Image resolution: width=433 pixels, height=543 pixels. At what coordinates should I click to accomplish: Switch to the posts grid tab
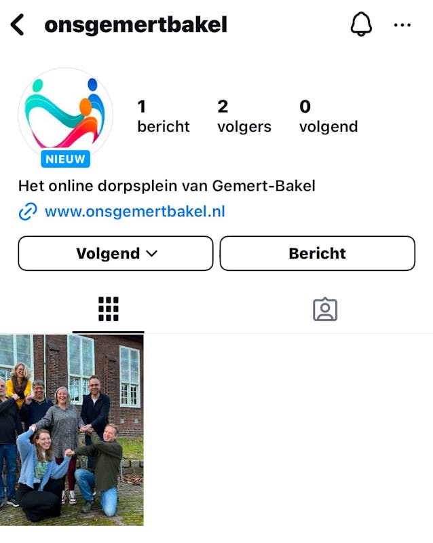point(109,309)
